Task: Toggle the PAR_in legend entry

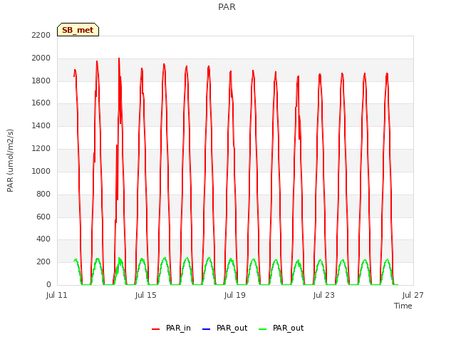Action: (x=171, y=328)
